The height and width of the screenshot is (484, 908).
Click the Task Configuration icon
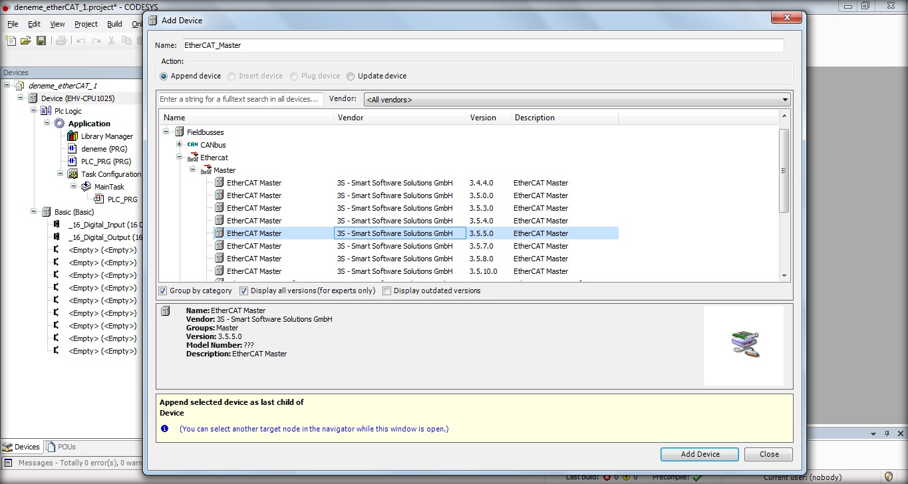(x=73, y=174)
